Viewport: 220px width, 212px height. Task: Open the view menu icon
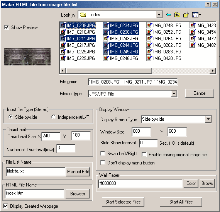tap(196, 15)
